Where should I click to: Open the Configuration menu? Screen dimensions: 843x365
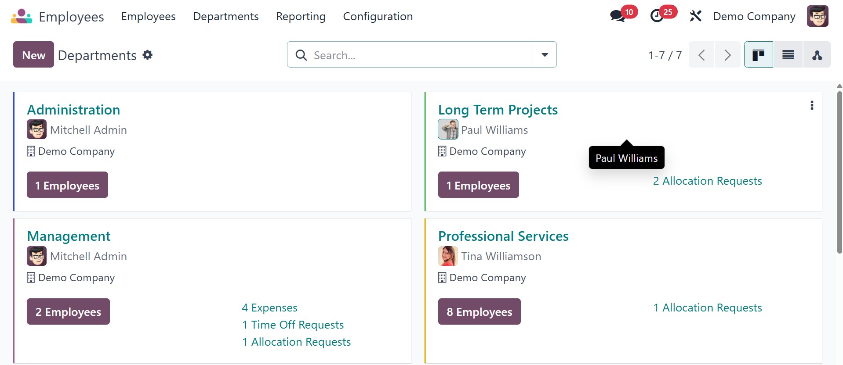(x=378, y=16)
